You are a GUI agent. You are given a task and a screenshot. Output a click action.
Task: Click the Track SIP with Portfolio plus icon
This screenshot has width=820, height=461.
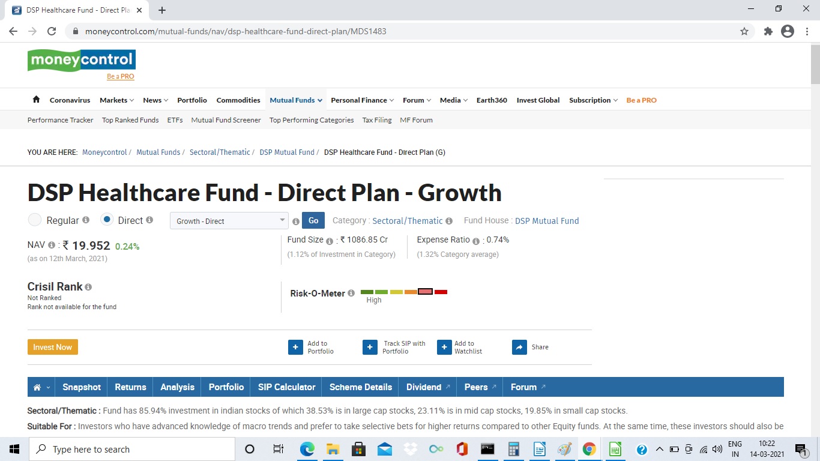point(370,347)
